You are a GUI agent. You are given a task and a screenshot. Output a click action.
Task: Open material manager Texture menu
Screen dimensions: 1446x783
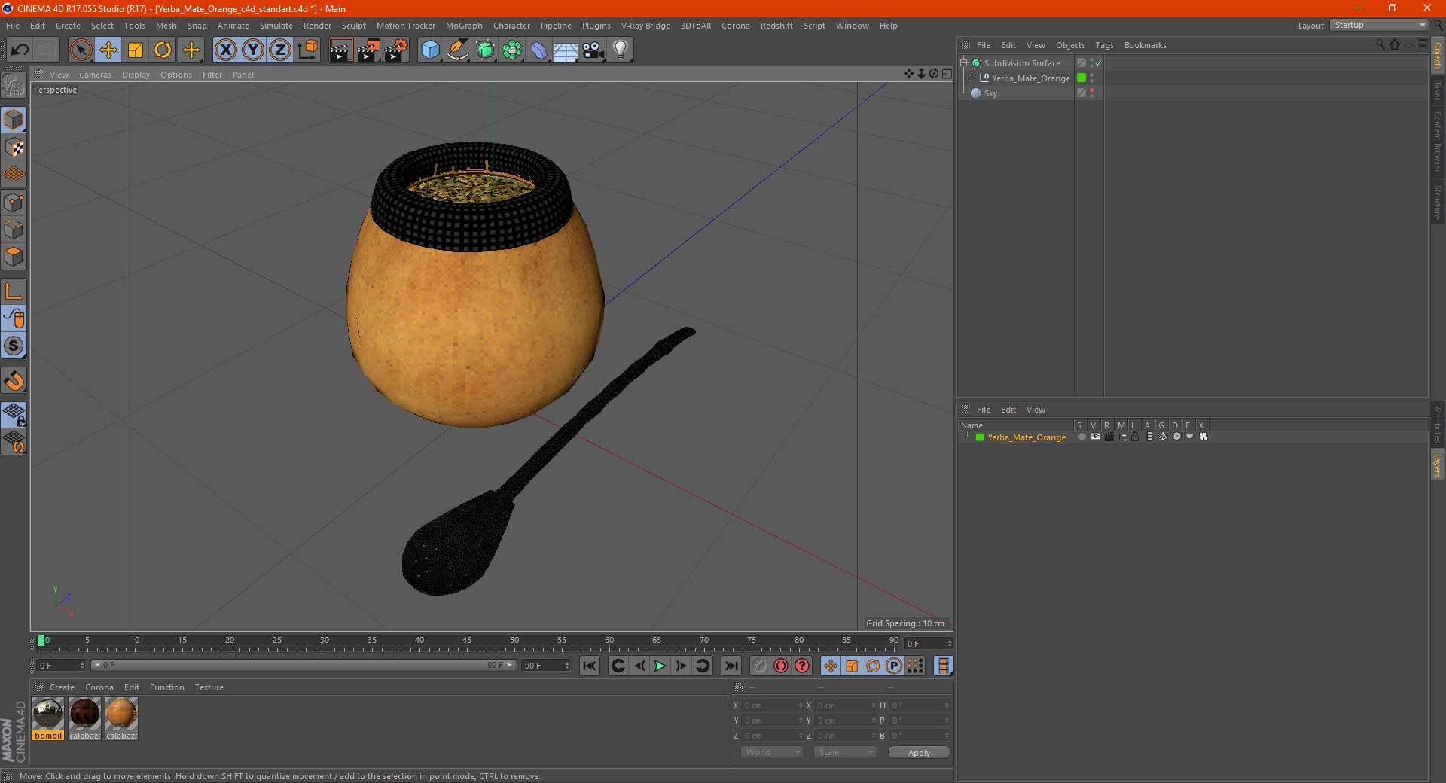(x=209, y=687)
